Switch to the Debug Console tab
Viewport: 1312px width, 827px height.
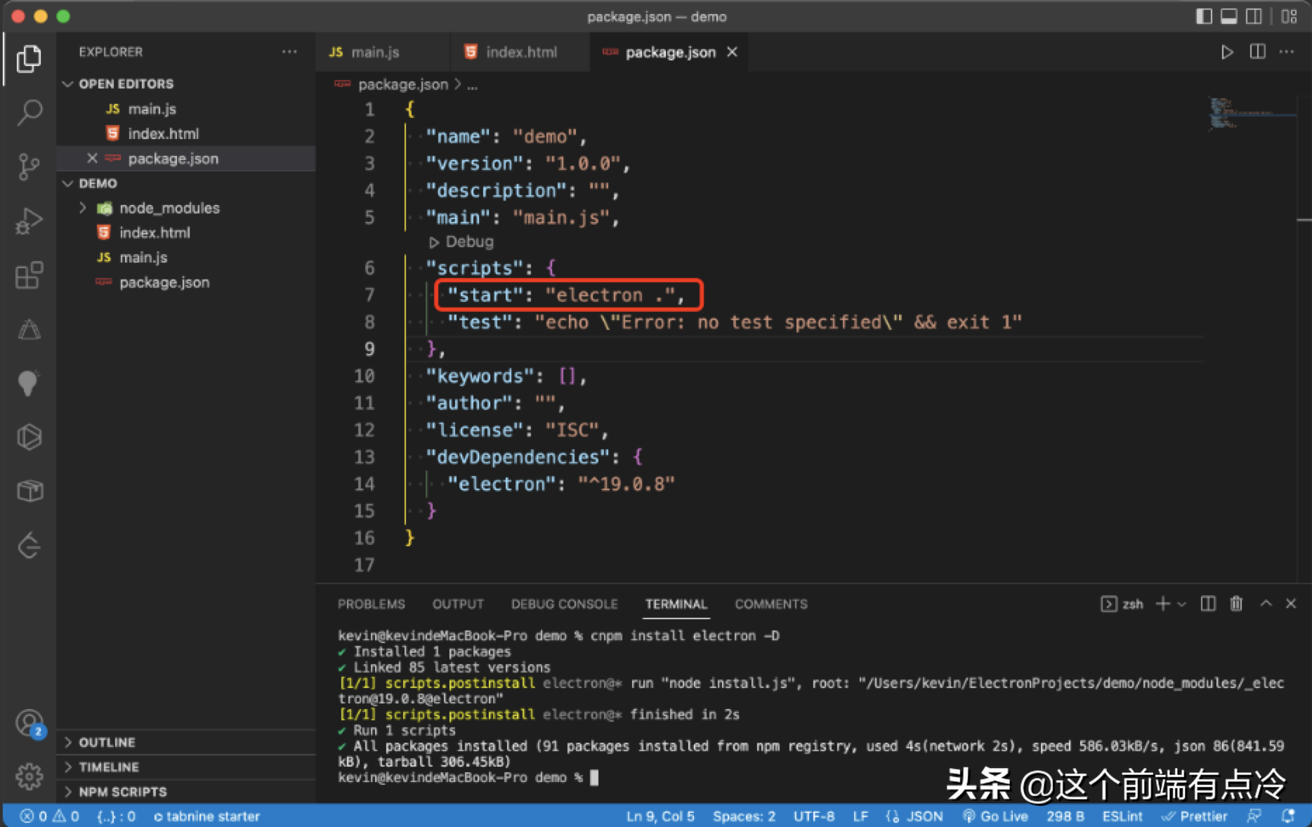click(564, 604)
